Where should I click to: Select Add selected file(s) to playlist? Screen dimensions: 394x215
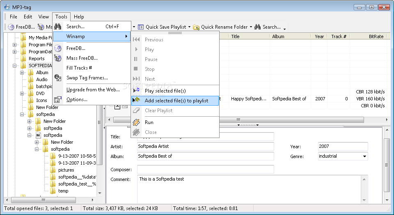pyautogui.click(x=175, y=101)
